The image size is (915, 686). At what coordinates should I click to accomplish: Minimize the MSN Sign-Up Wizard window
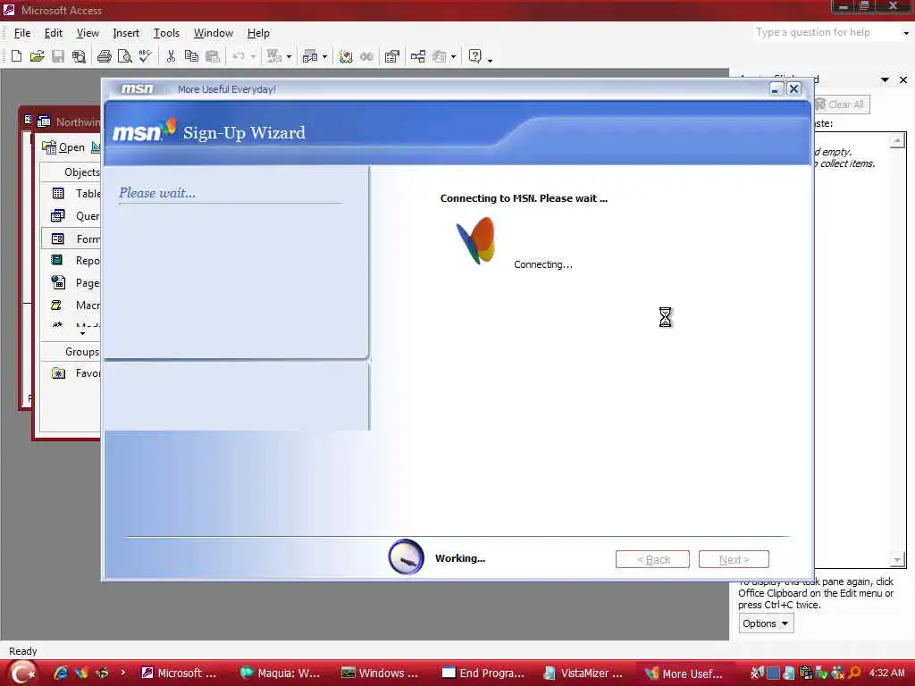coord(776,88)
